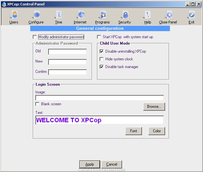Enable Modify administrator password checkbox

(x=35, y=37)
